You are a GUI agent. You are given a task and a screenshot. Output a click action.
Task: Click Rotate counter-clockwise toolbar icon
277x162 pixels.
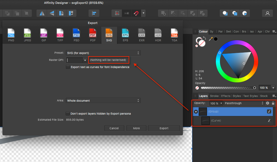coord(61,13)
